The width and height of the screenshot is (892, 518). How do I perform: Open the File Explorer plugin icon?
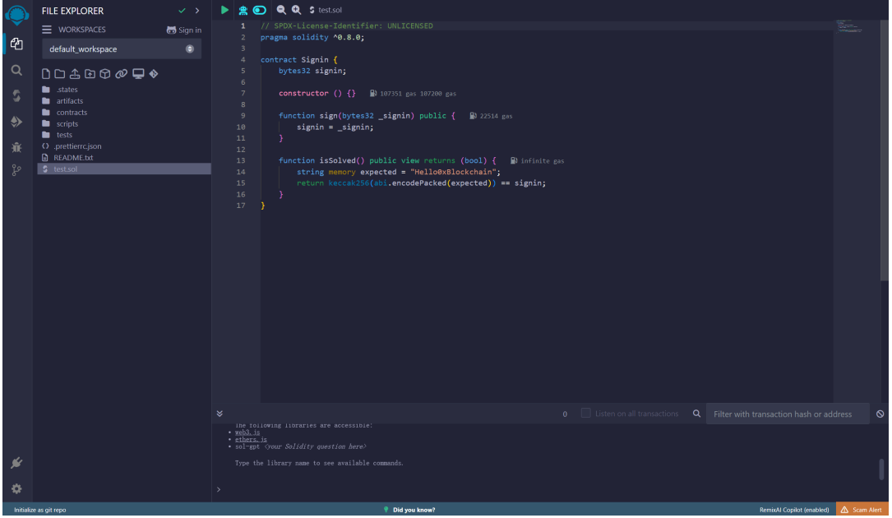pyautogui.click(x=16, y=44)
